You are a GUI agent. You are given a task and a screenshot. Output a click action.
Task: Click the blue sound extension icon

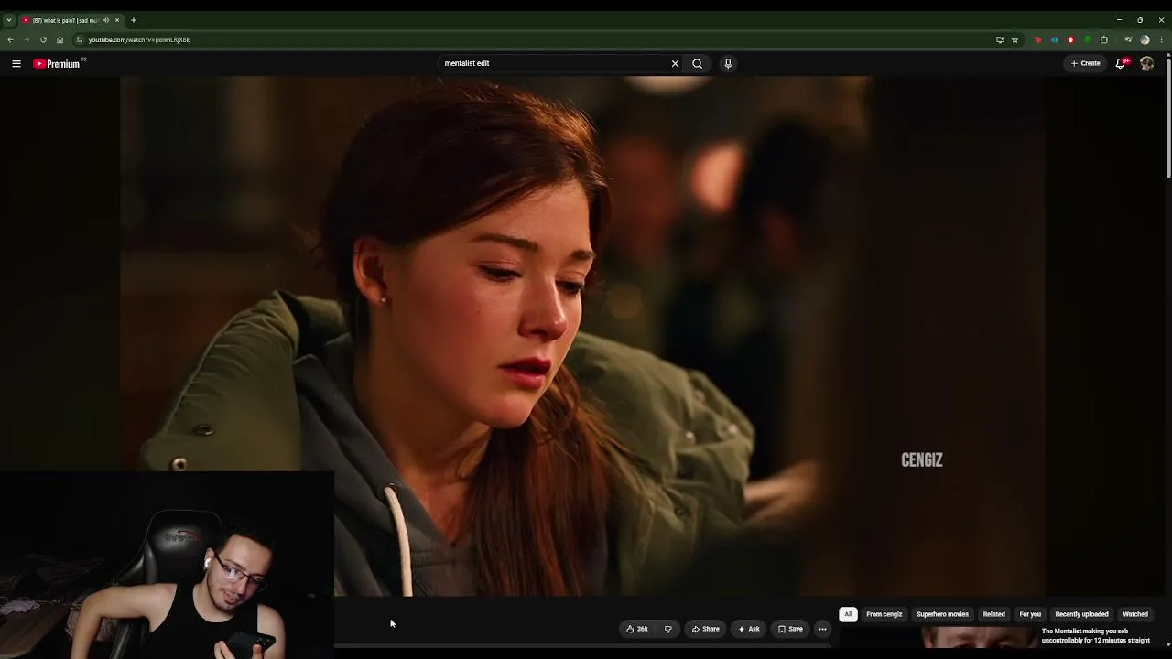(1054, 39)
